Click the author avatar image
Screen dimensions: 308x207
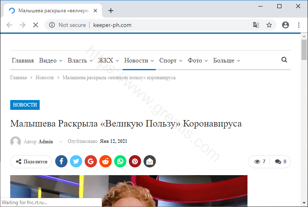point(16,141)
